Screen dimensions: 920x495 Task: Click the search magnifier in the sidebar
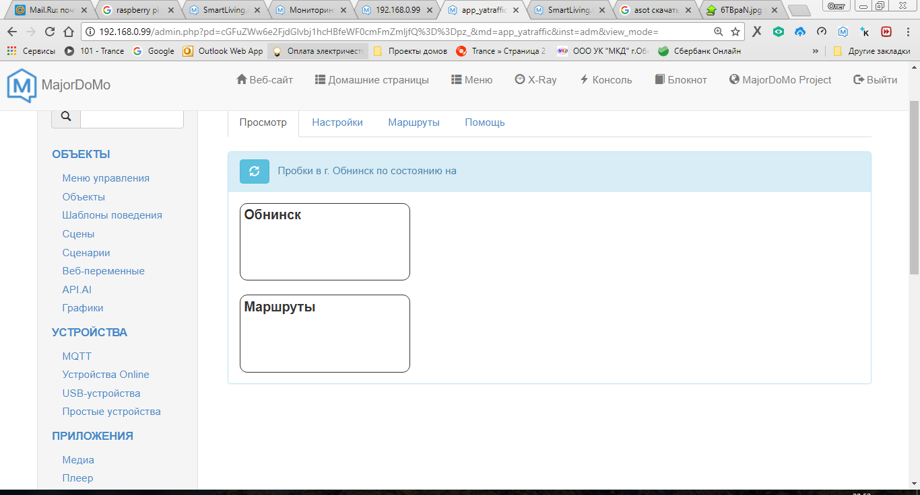(x=65, y=116)
